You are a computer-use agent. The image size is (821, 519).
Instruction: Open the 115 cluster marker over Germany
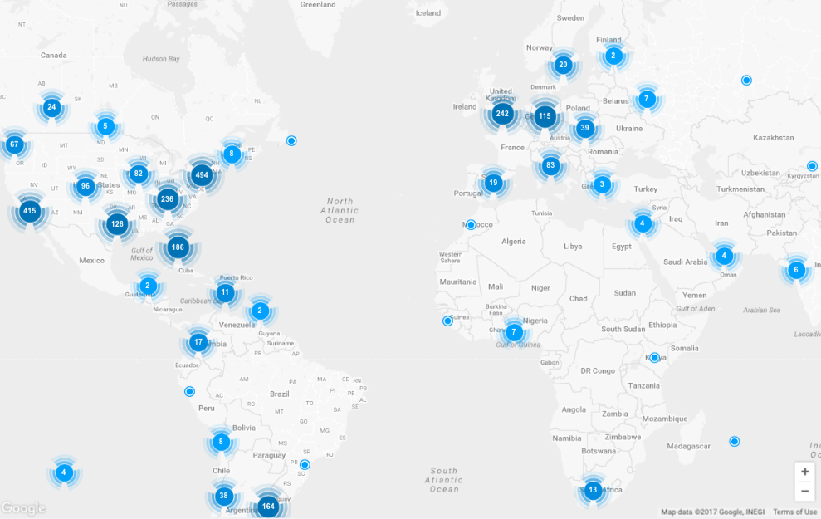(x=545, y=117)
